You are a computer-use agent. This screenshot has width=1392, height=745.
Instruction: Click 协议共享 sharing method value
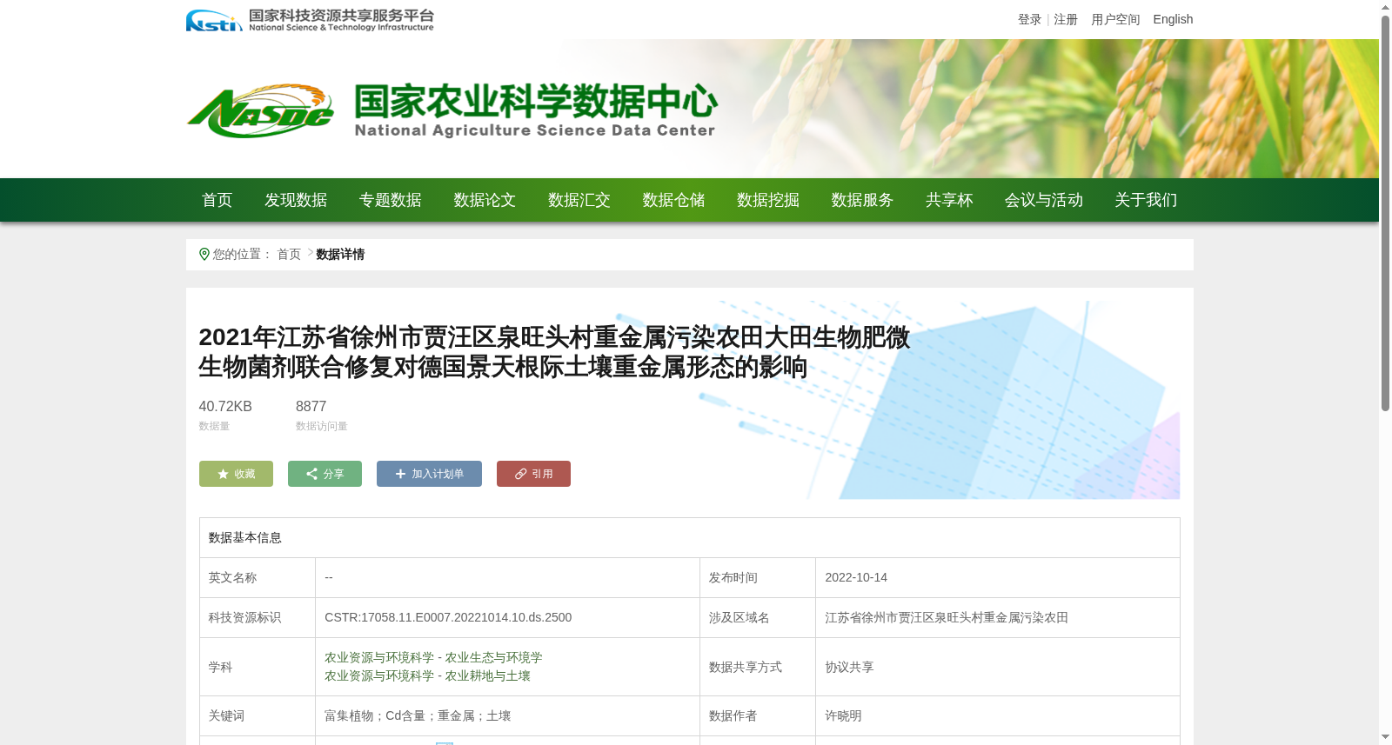coord(849,668)
